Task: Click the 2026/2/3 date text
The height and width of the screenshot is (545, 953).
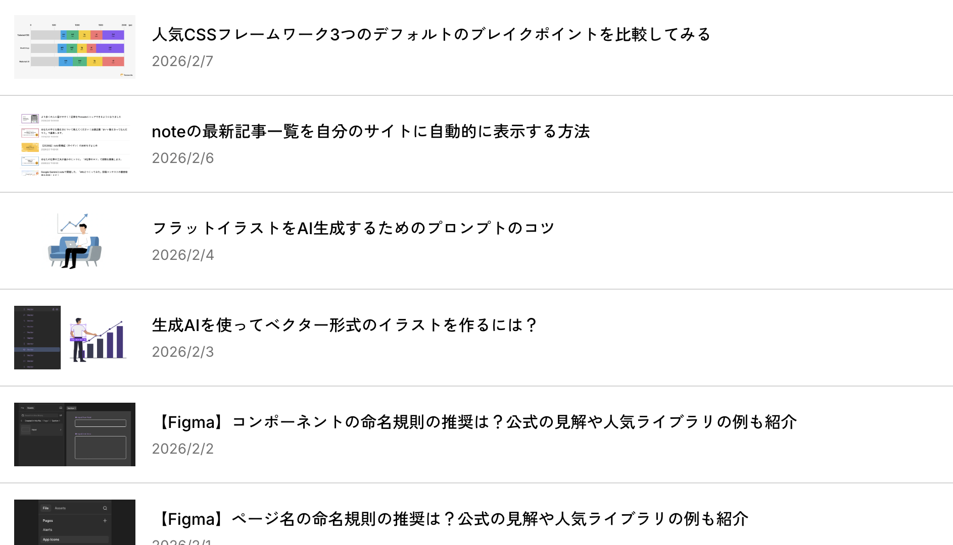Action: click(182, 352)
